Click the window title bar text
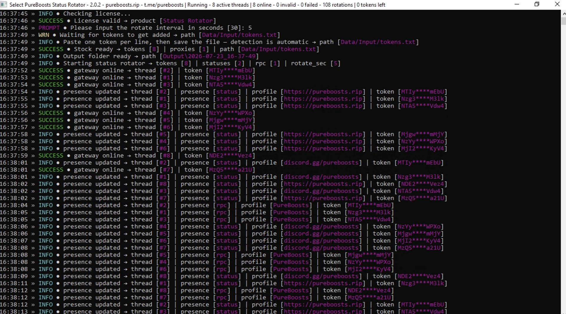Viewport: 566px width, 314px height. (197, 5)
